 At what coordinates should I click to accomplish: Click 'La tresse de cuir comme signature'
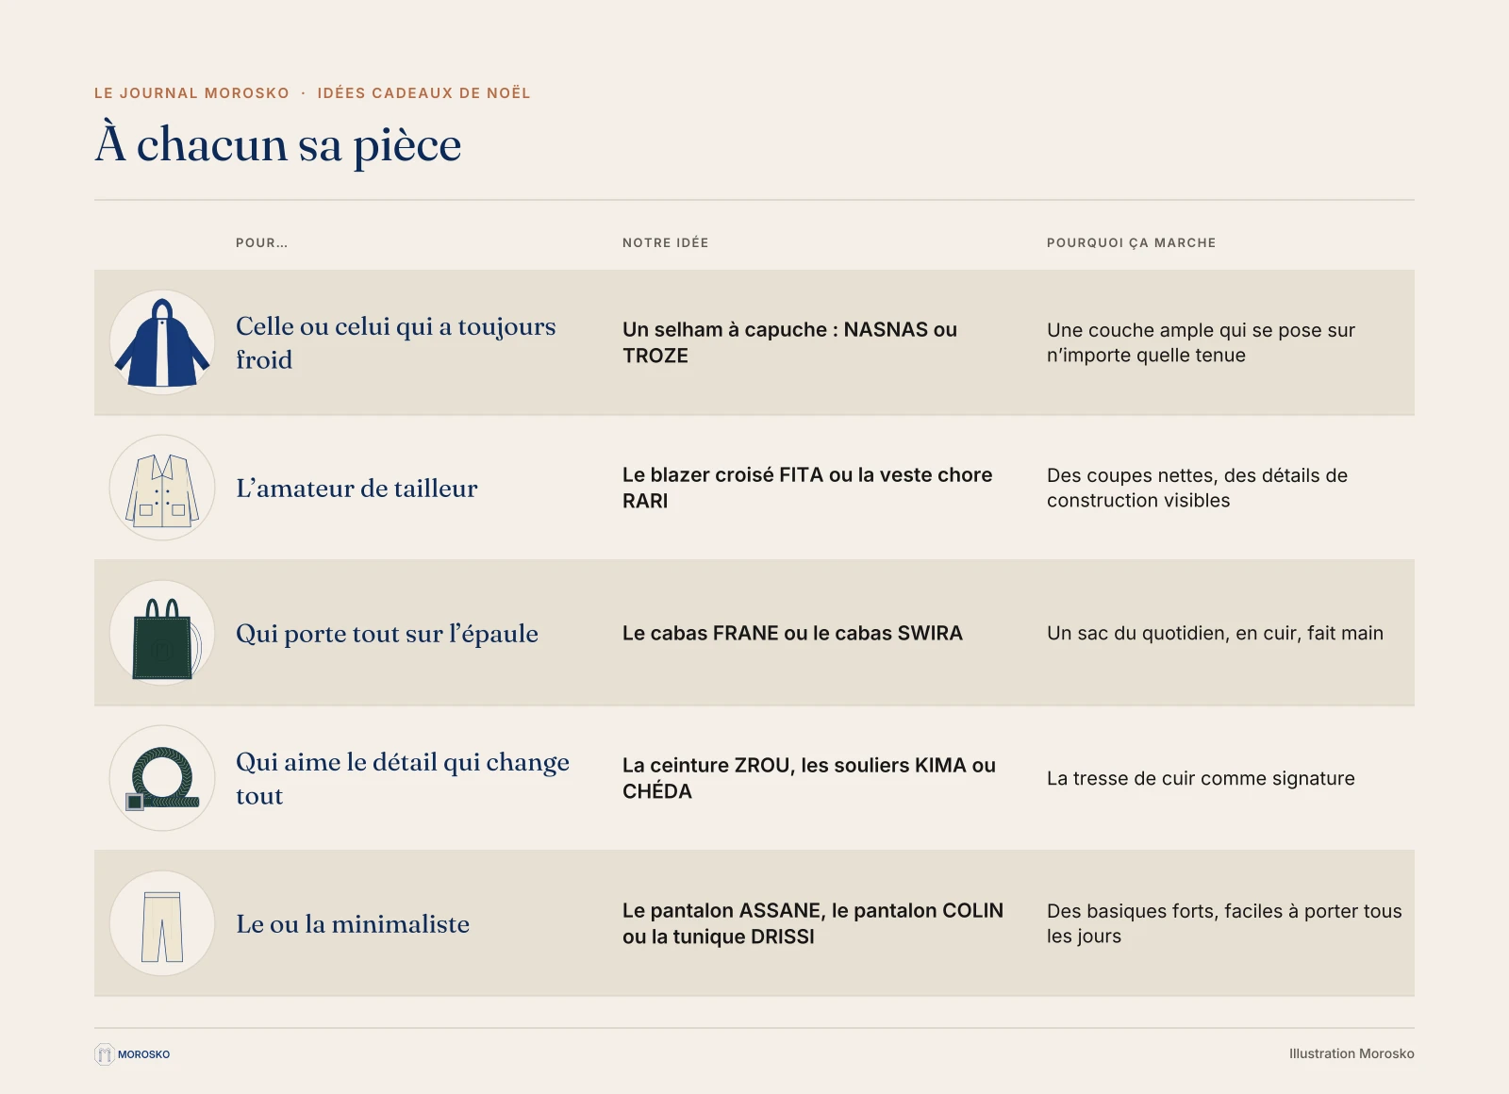point(1201,779)
